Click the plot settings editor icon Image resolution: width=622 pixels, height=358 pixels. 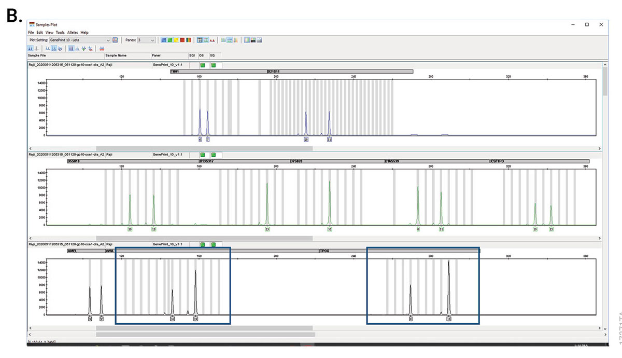[115, 40]
